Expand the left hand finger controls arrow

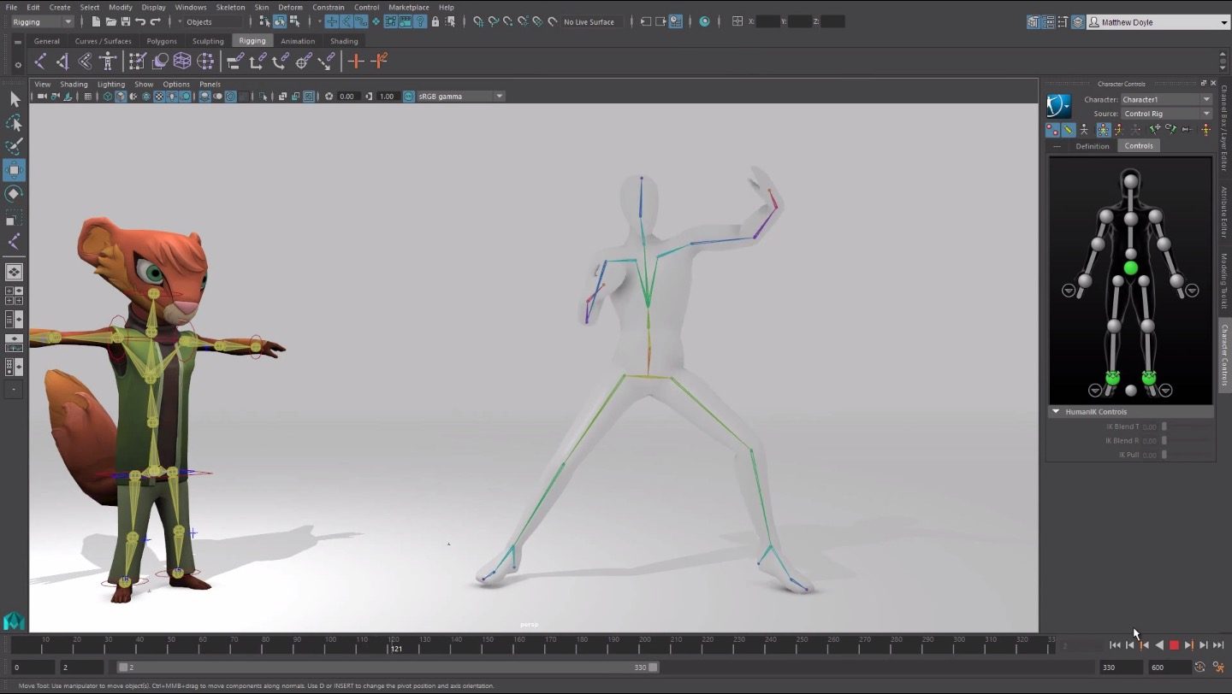1192,291
